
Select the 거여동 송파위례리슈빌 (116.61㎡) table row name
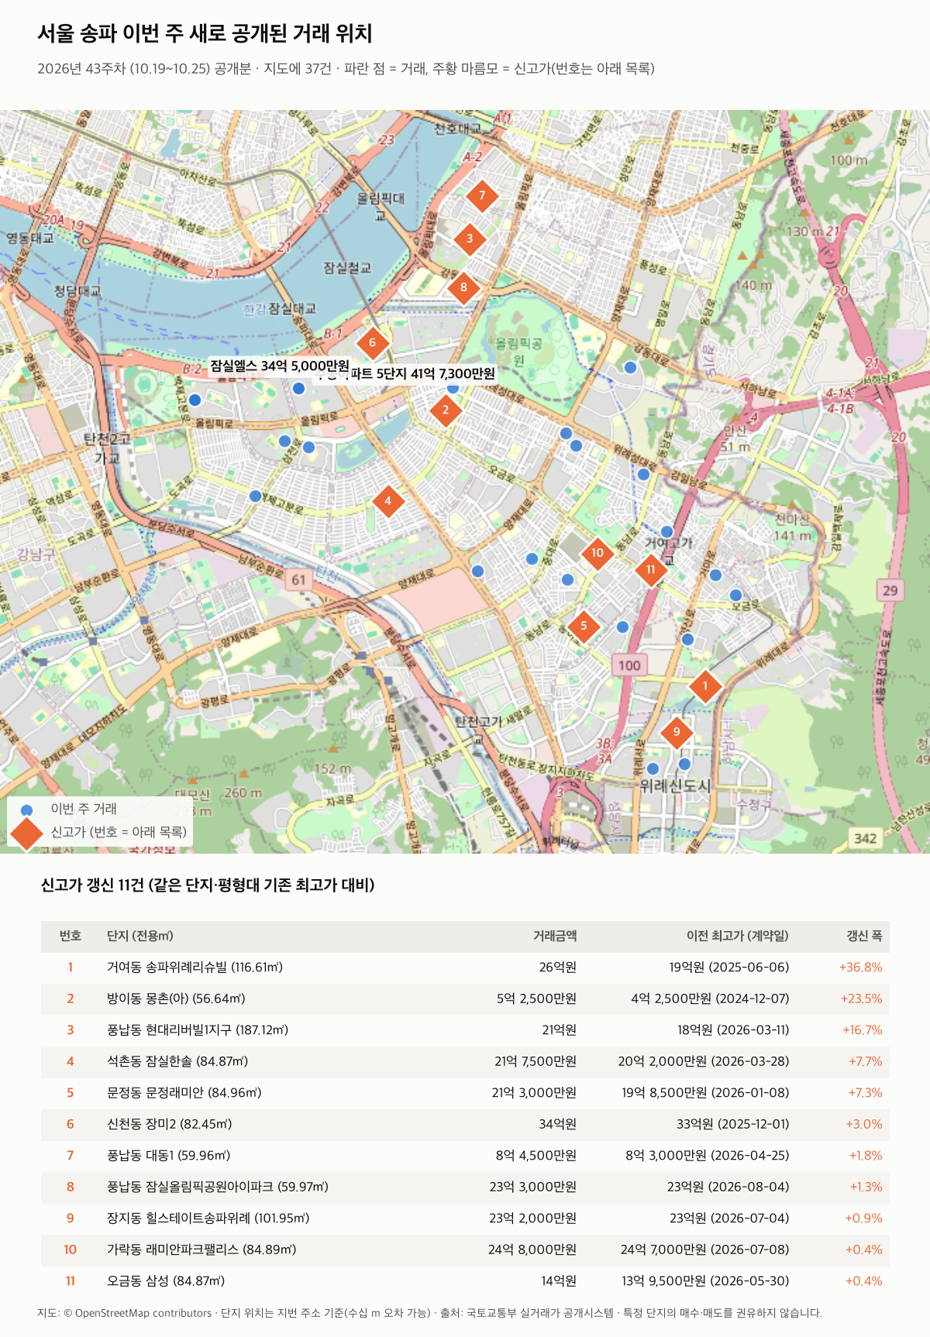pos(195,968)
